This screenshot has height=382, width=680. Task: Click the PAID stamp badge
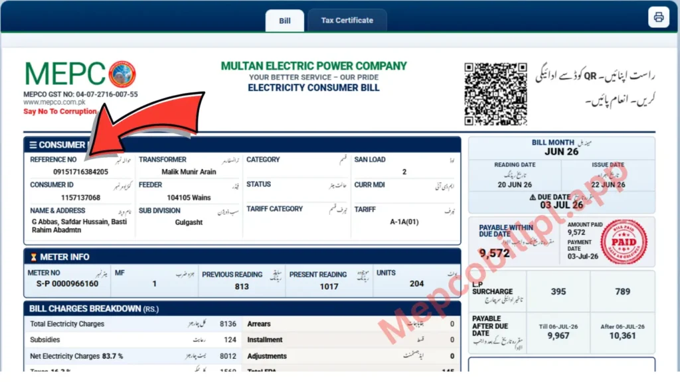(x=624, y=241)
